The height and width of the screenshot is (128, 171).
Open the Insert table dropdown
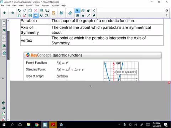pos(41,11)
